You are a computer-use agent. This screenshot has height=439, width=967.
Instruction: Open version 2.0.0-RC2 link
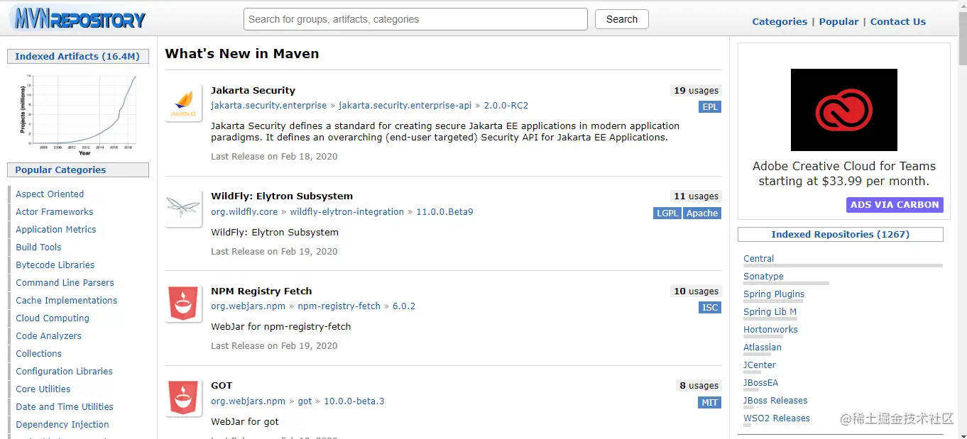click(506, 105)
